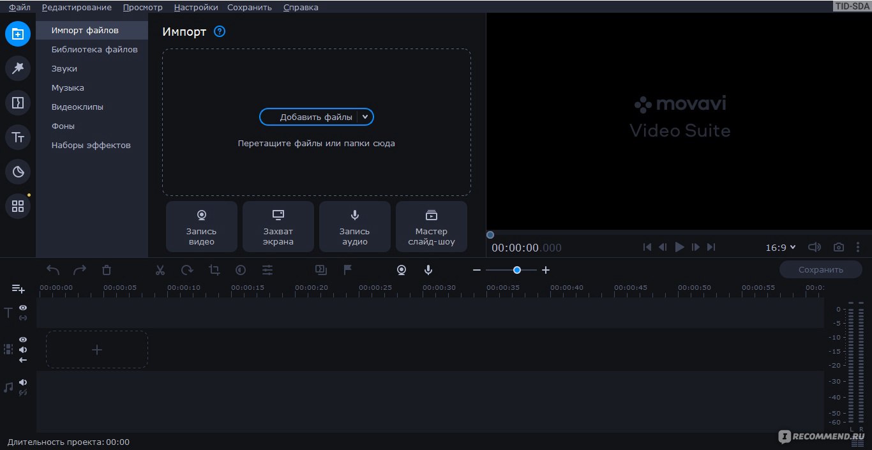Click the Delete trash can icon

coord(107,270)
